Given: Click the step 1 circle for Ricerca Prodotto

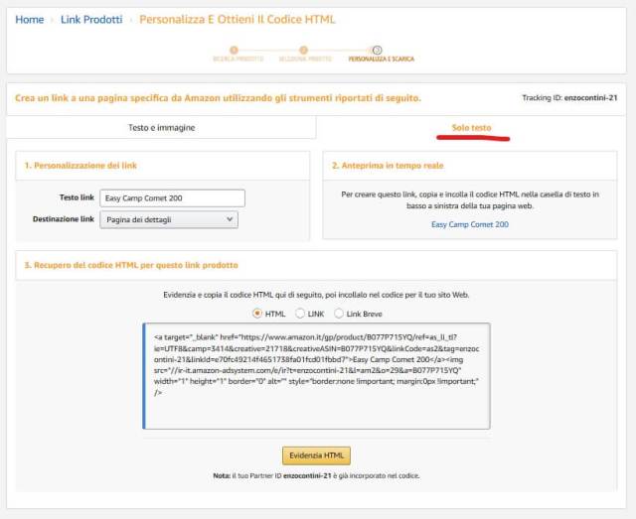Looking at the screenshot, I should (x=234, y=49).
